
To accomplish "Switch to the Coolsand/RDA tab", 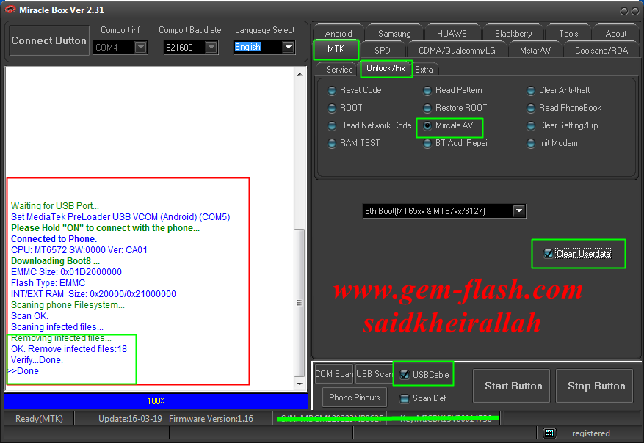I will [x=601, y=50].
